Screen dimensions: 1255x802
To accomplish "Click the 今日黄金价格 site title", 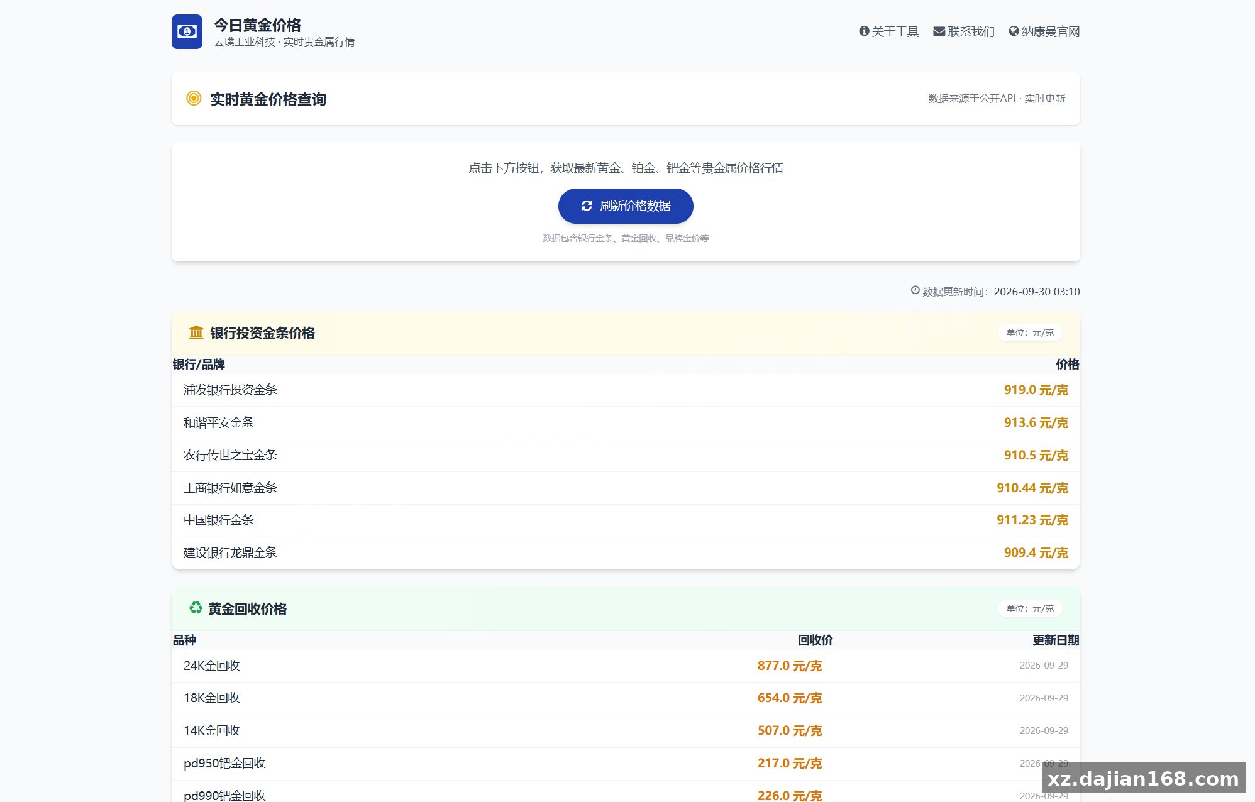I will click(258, 25).
